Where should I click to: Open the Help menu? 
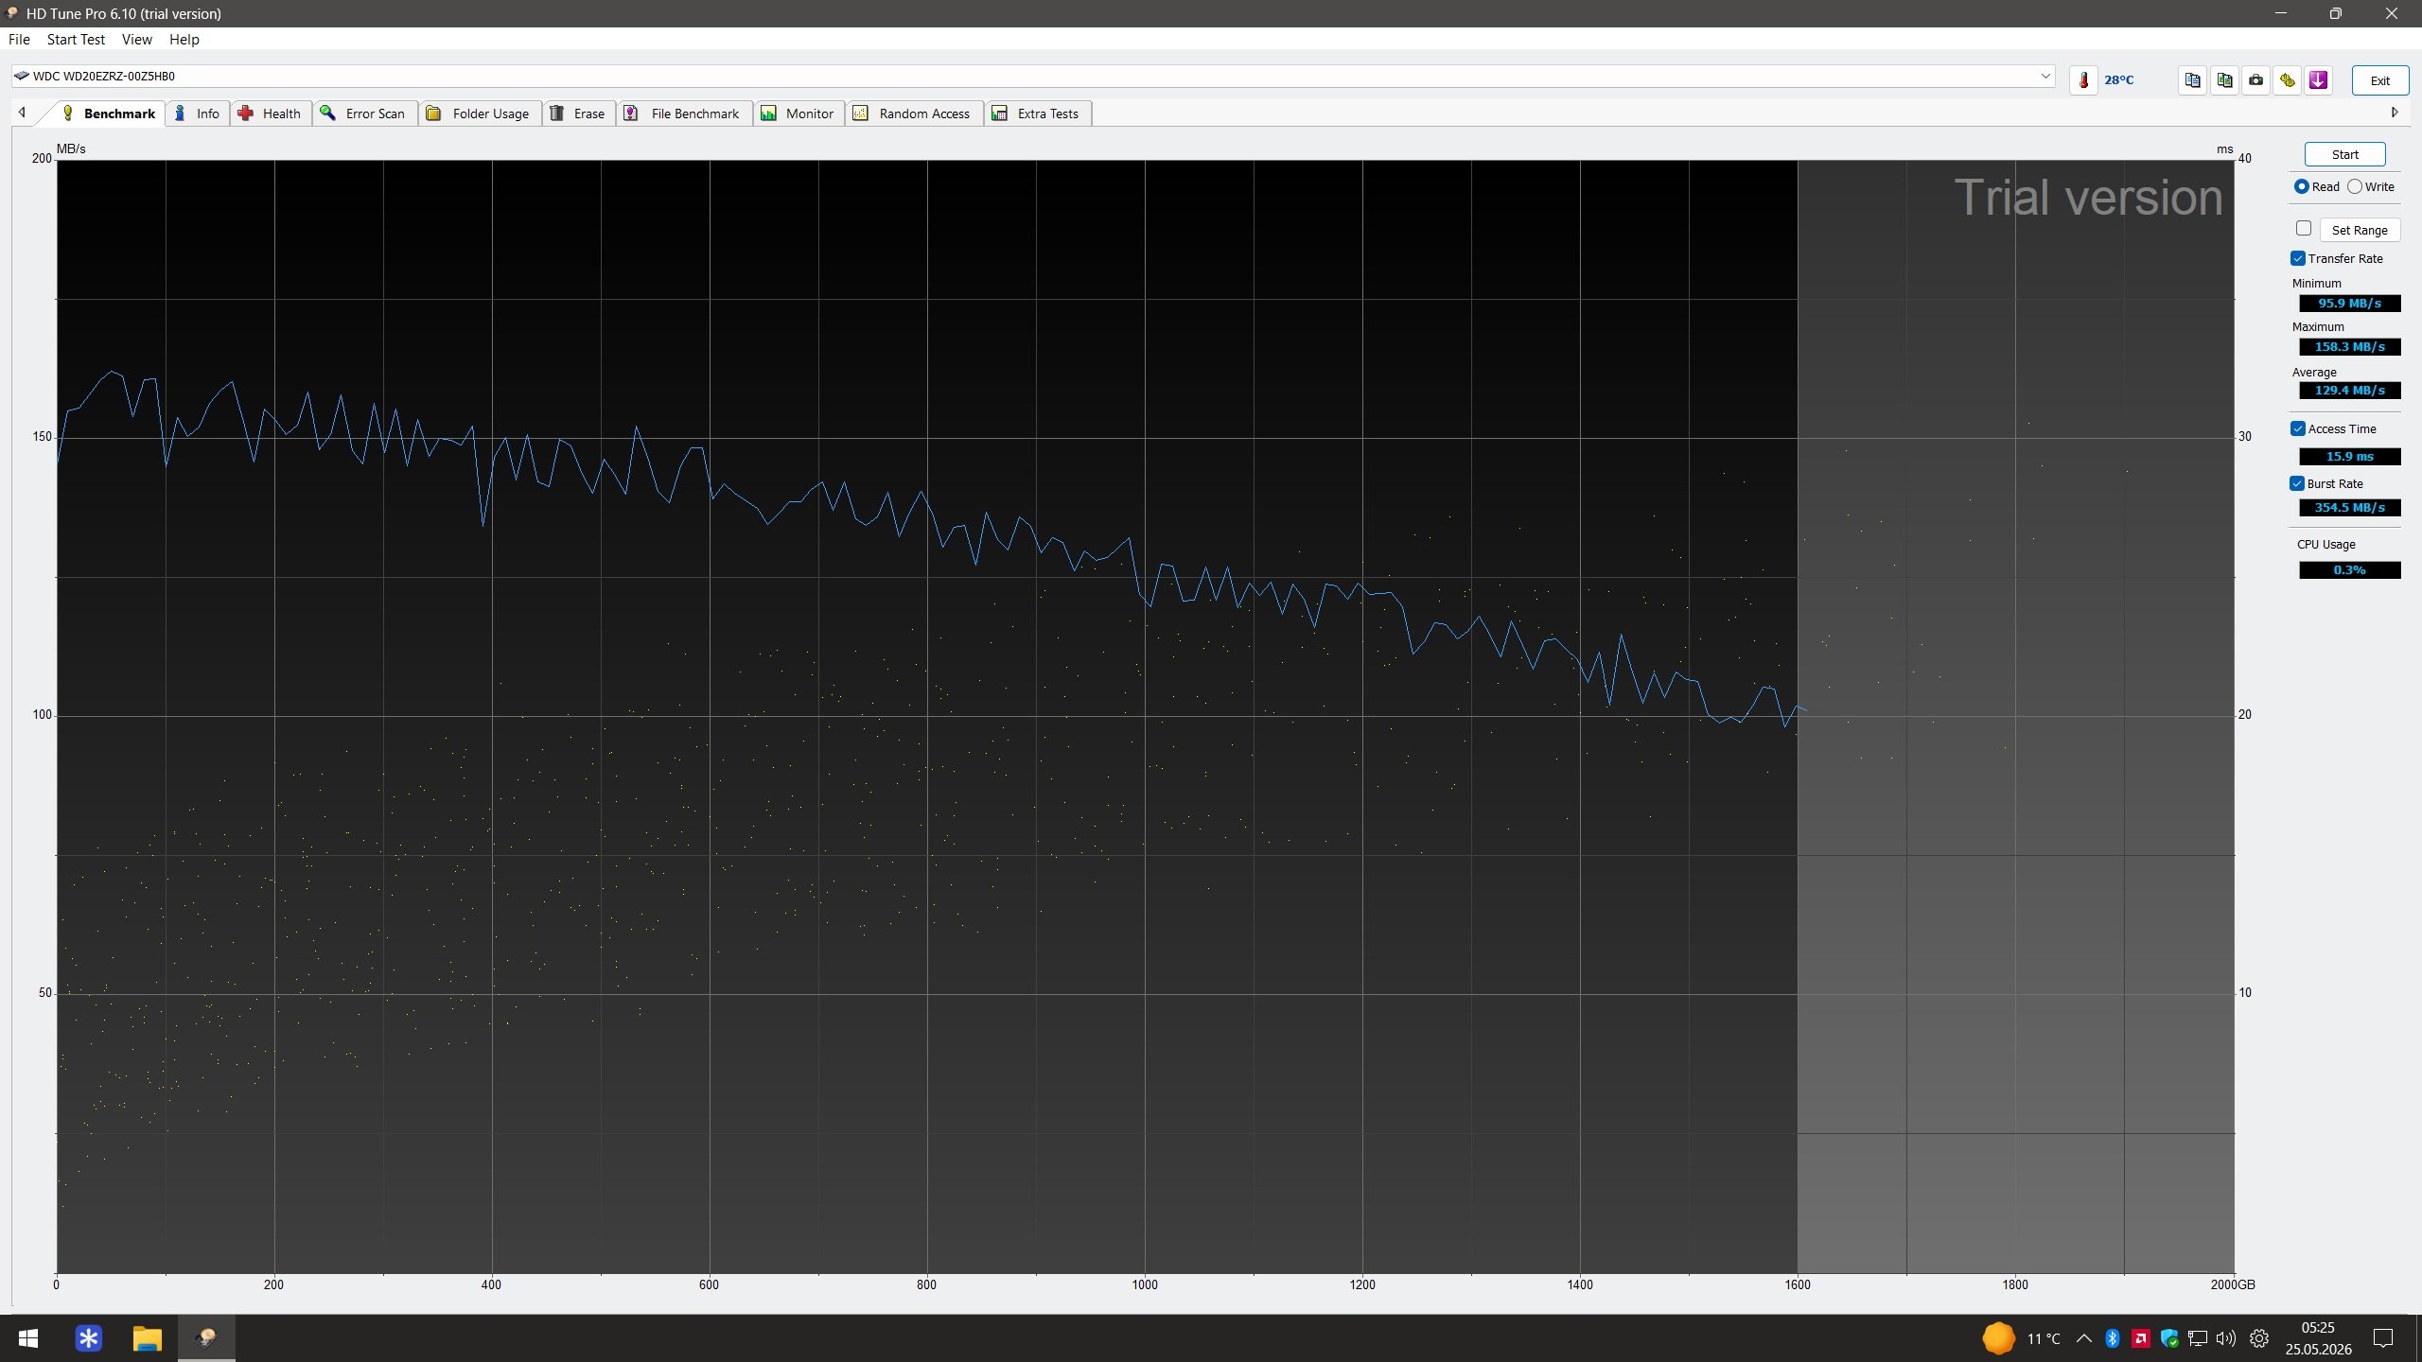click(x=184, y=40)
